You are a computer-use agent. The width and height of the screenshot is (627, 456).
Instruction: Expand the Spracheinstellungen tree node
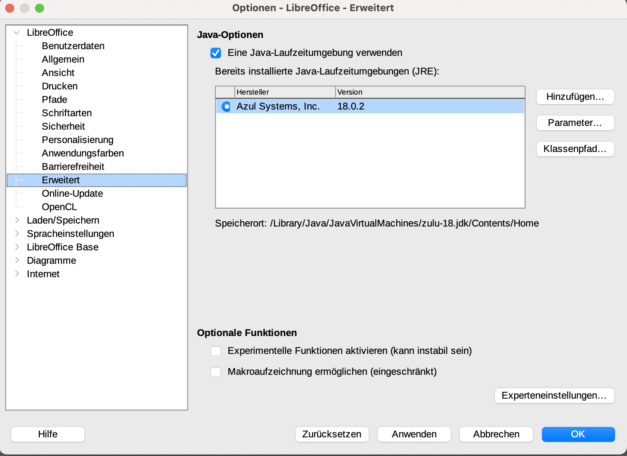(x=17, y=234)
